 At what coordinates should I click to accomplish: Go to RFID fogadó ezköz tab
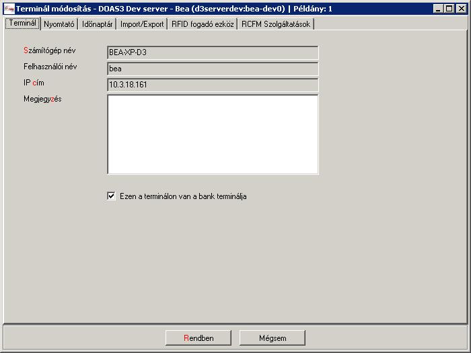click(203, 24)
